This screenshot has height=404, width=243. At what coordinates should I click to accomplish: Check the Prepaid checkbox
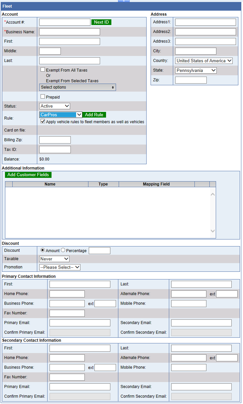[43, 97]
